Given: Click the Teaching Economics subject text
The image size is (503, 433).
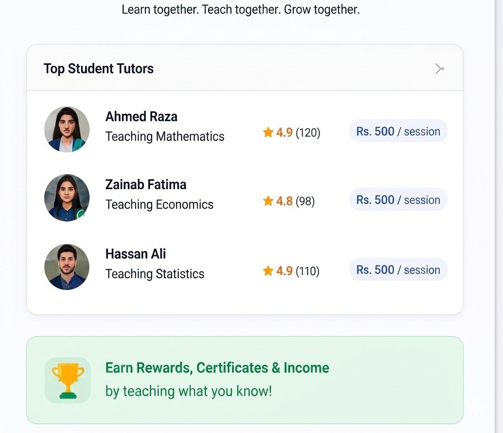Looking at the screenshot, I should [x=160, y=204].
